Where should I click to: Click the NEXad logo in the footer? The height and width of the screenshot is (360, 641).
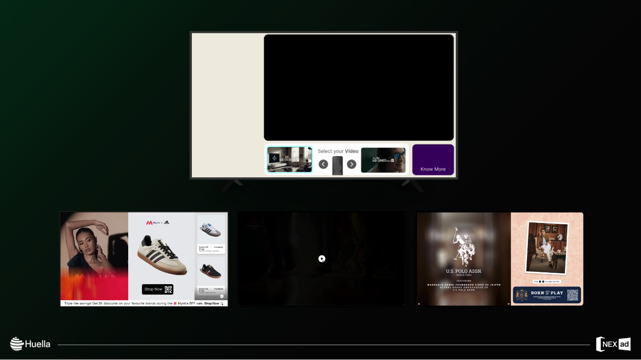coord(614,344)
